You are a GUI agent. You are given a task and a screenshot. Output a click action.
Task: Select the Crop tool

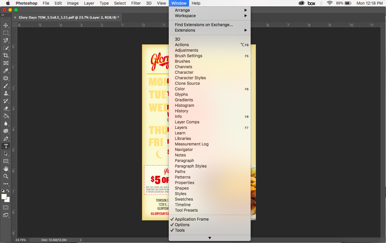tap(6, 55)
